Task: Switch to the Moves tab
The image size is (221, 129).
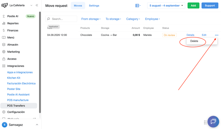Action: pyautogui.click(x=78, y=6)
